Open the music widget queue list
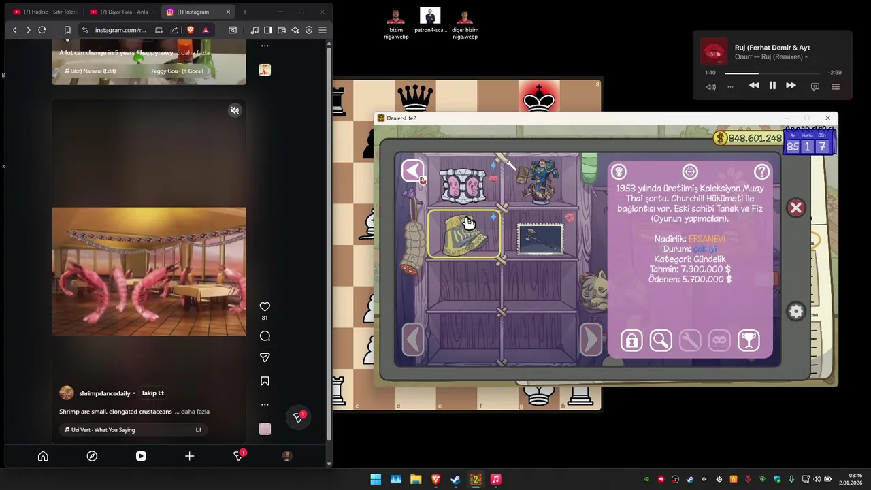871x490 pixels. 836,86
